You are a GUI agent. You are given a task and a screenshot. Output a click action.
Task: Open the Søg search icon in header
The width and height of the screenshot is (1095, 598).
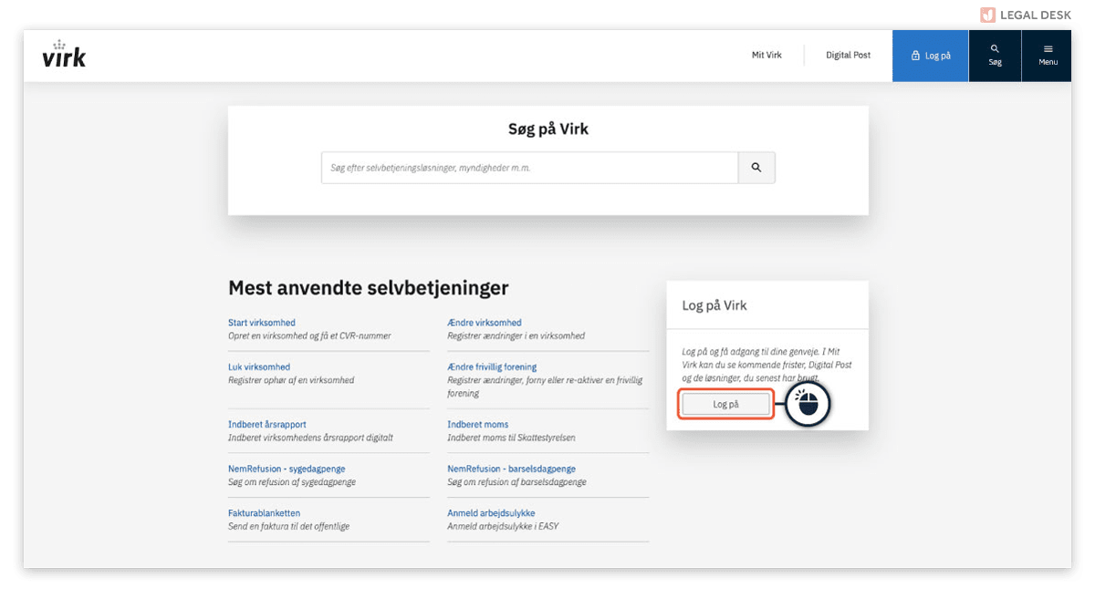[995, 56]
